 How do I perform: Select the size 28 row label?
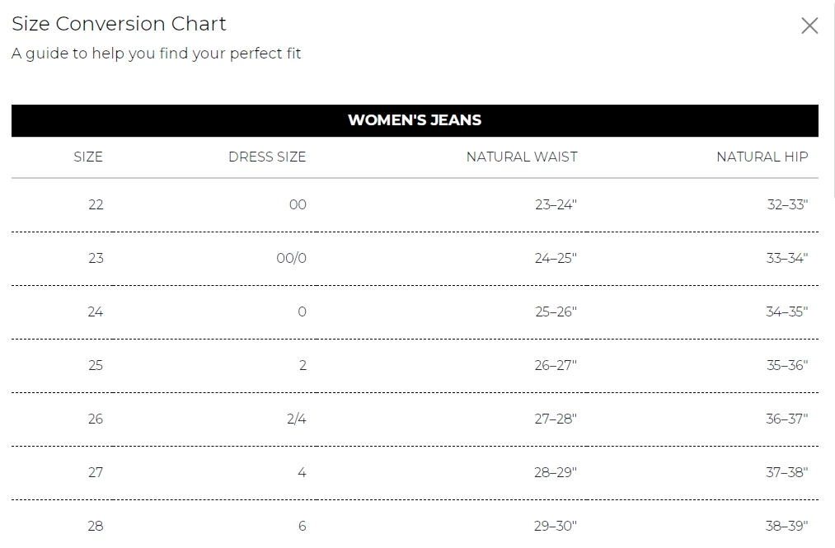coord(96,526)
